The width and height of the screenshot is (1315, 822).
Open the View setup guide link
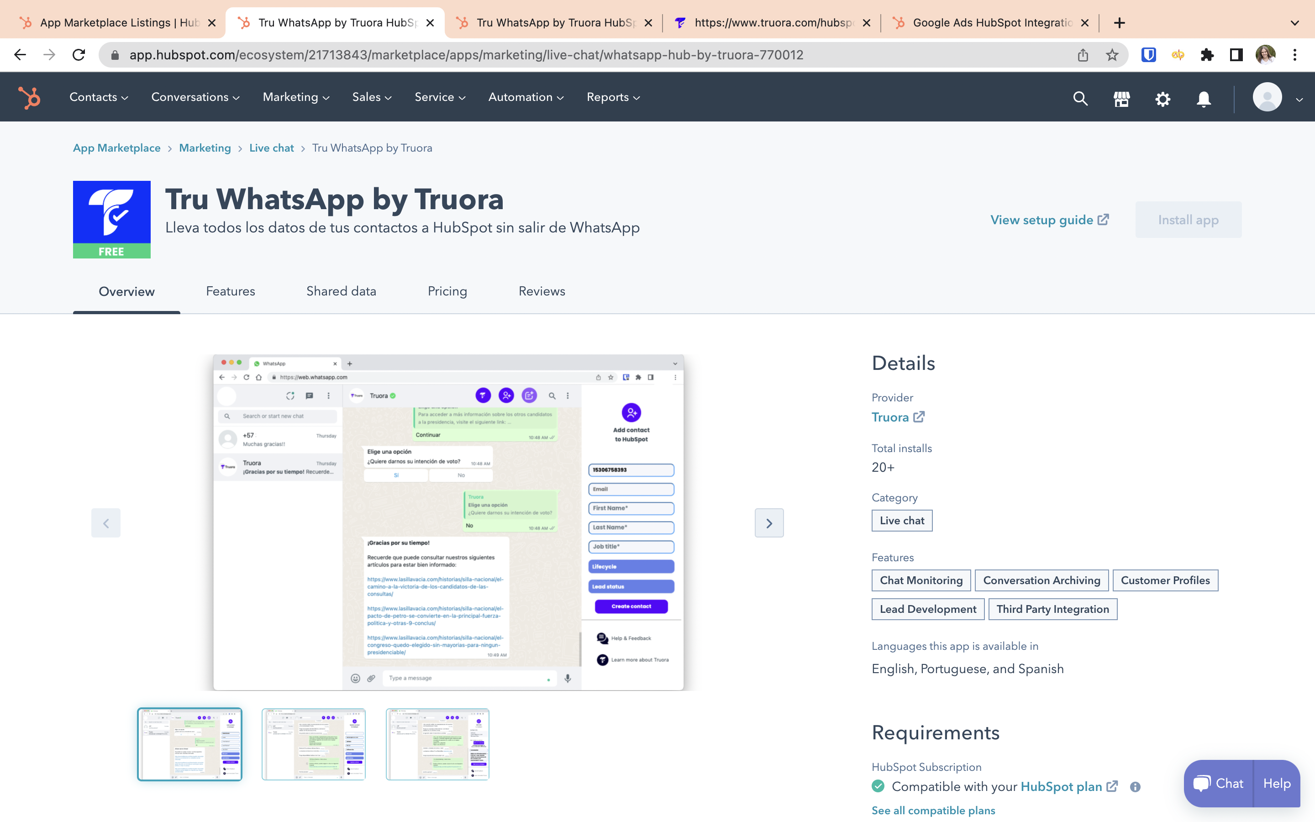pos(1048,220)
